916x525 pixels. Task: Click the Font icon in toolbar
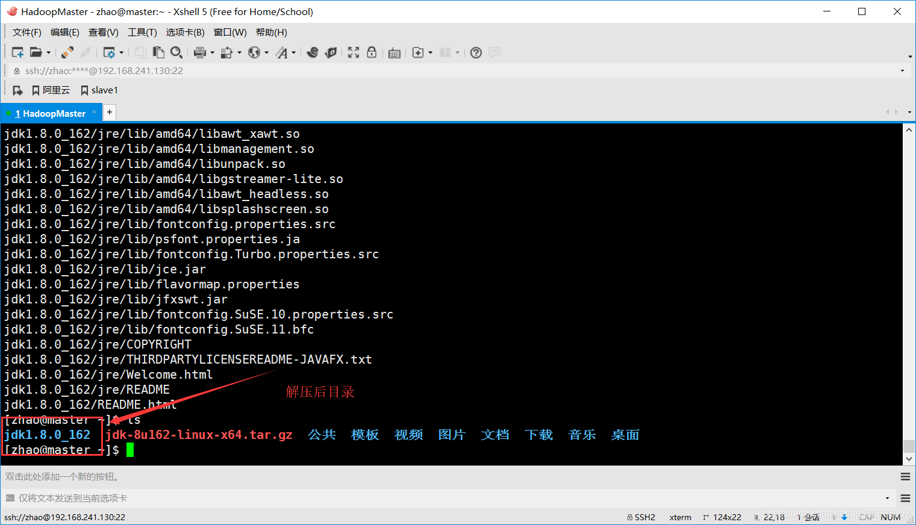pyautogui.click(x=281, y=52)
